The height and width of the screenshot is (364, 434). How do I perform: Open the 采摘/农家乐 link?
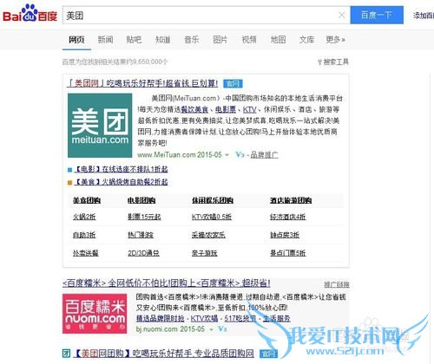208,235
